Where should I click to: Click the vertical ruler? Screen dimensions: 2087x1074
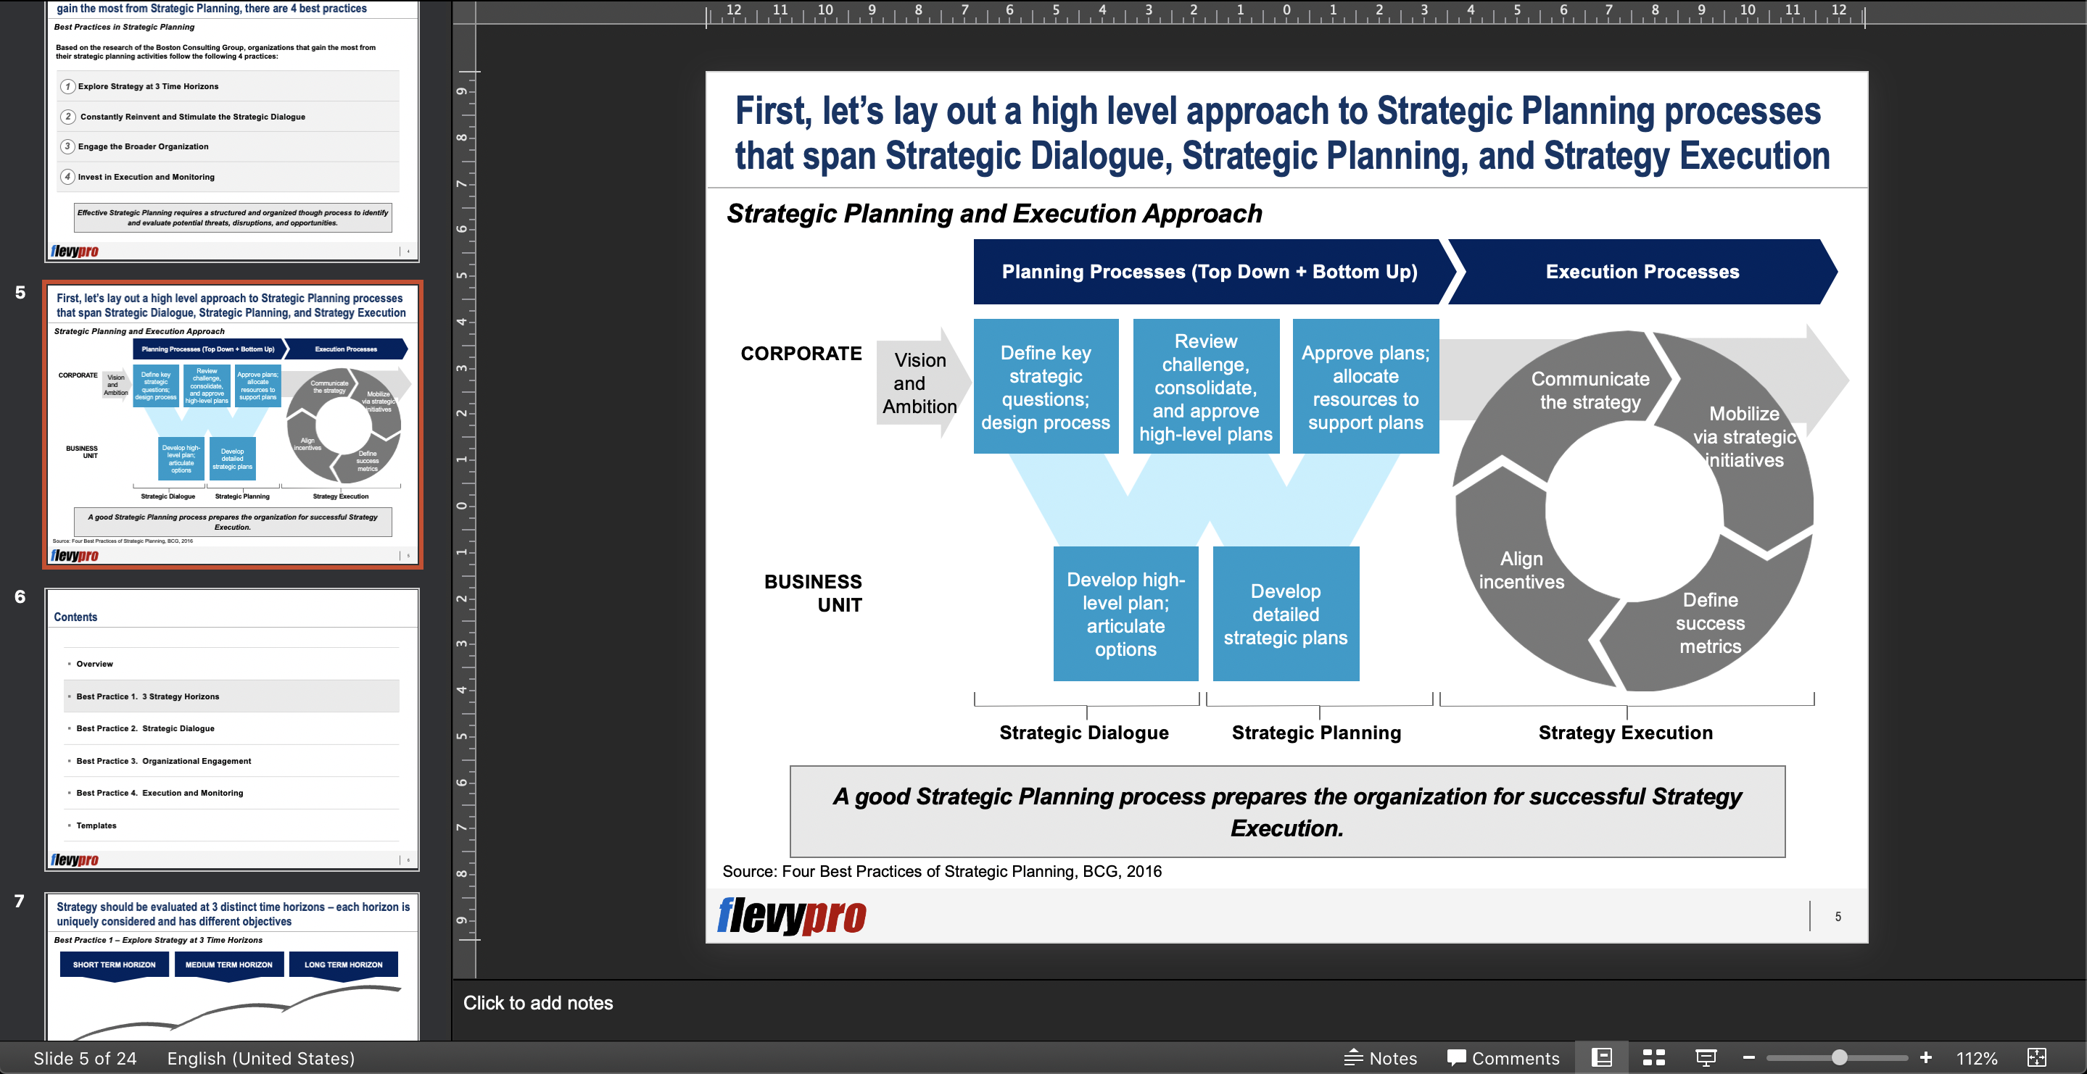tap(463, 505)
